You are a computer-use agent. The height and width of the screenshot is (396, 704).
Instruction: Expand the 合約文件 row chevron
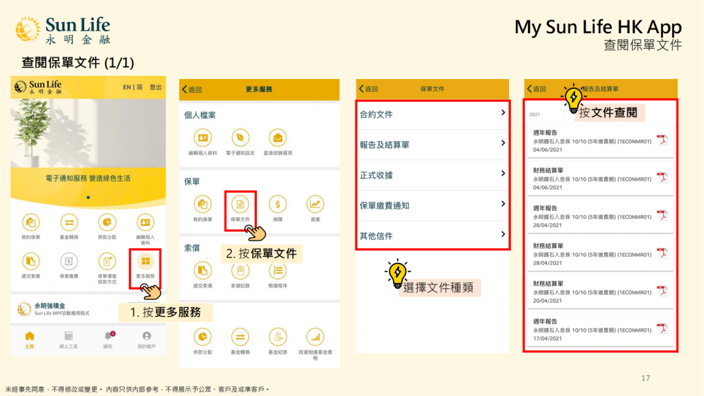click(x=503, y=113)
